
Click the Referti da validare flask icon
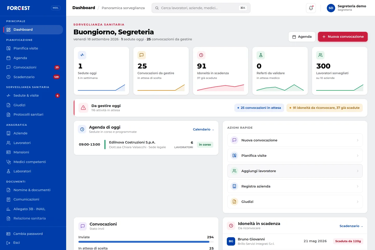tap(261, 55)
